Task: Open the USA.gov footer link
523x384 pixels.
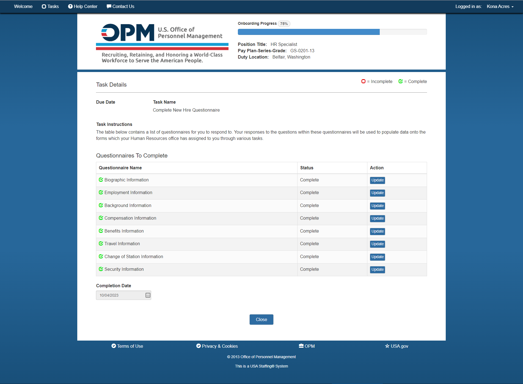Action: (x=397, y=346)
